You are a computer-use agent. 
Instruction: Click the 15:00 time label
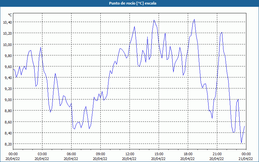tap(159, 154)
